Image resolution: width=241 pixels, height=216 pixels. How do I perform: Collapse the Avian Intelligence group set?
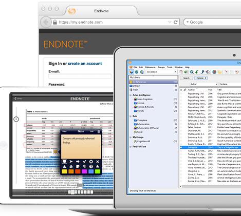click(x=131, y=95)
